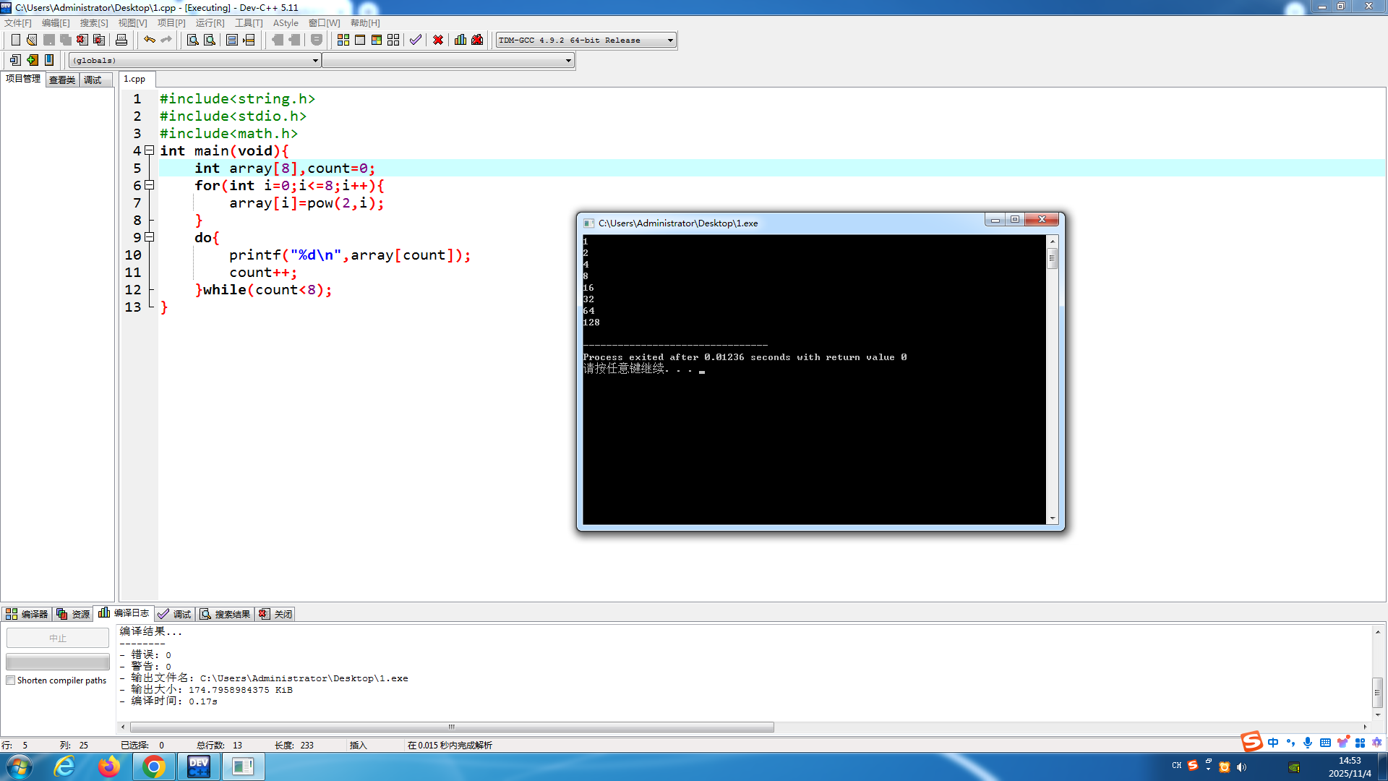The height and width of the screenshot is (781, 1388).
Task: Click the Dev-C++ icon in taskbar
Action: (x=198, y=767)
